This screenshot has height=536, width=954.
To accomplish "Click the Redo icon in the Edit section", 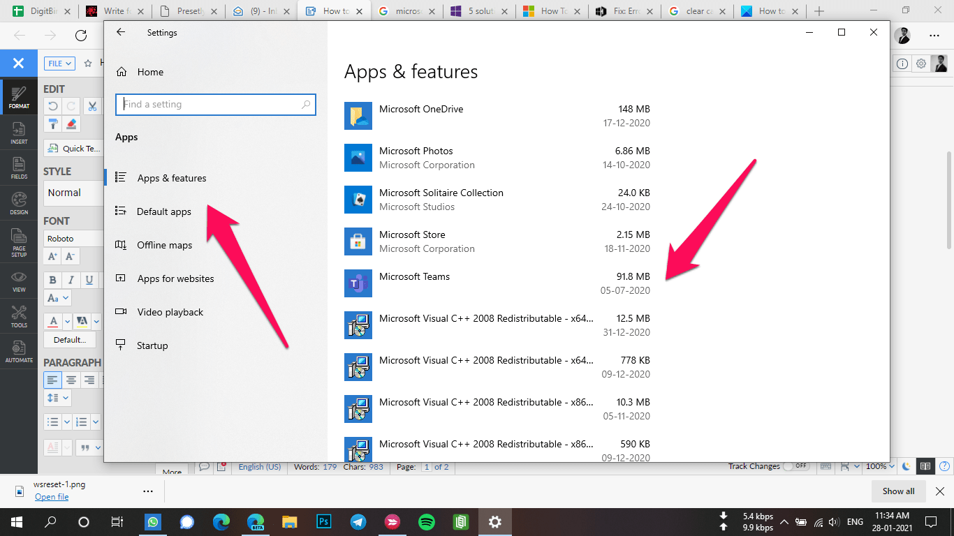I will (x=71, y=106).
